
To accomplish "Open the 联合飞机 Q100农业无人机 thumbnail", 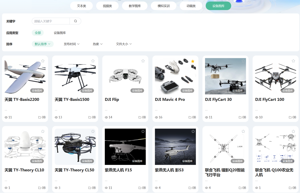I will [275, 146].
